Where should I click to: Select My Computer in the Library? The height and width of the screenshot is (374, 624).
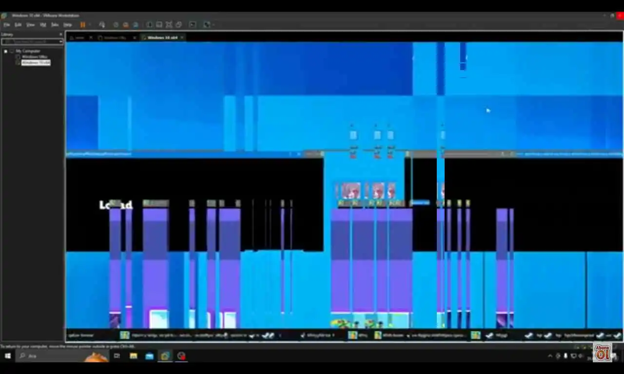28,51
